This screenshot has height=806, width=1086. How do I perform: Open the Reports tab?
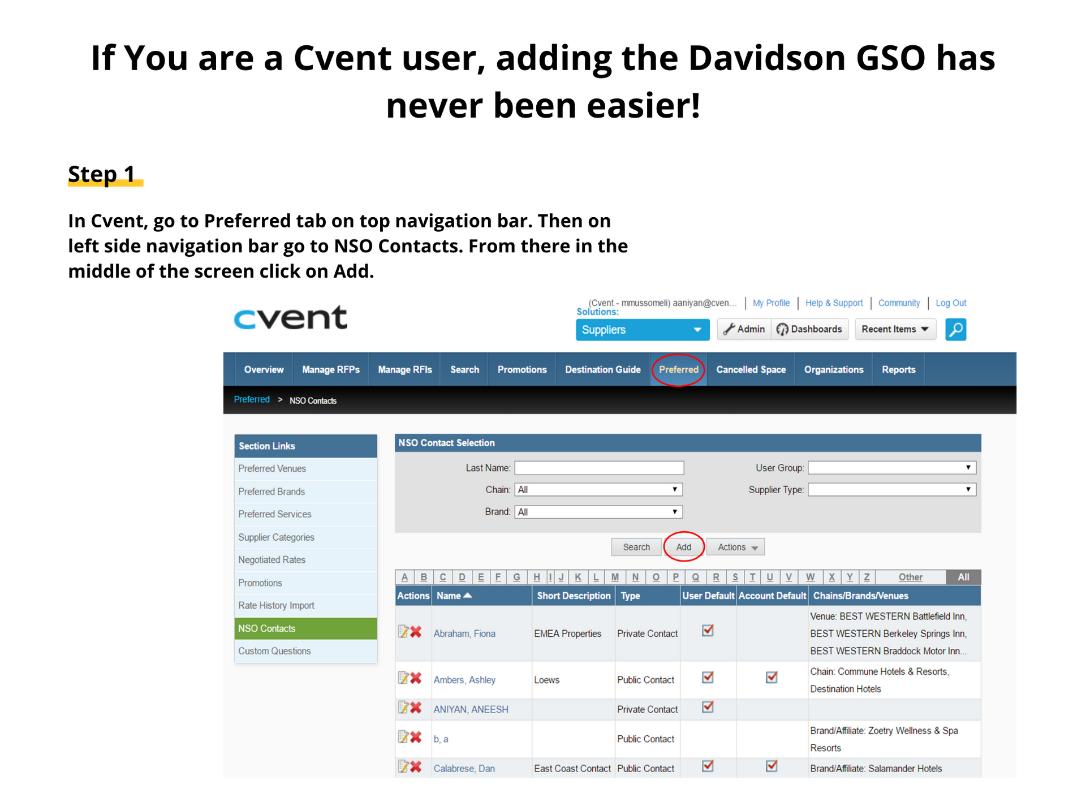(x=898, y=369)
